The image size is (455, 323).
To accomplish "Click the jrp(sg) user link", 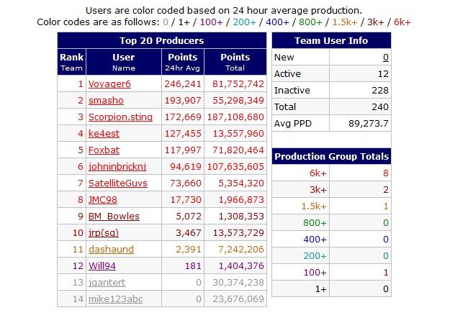I will pos(105,233).
